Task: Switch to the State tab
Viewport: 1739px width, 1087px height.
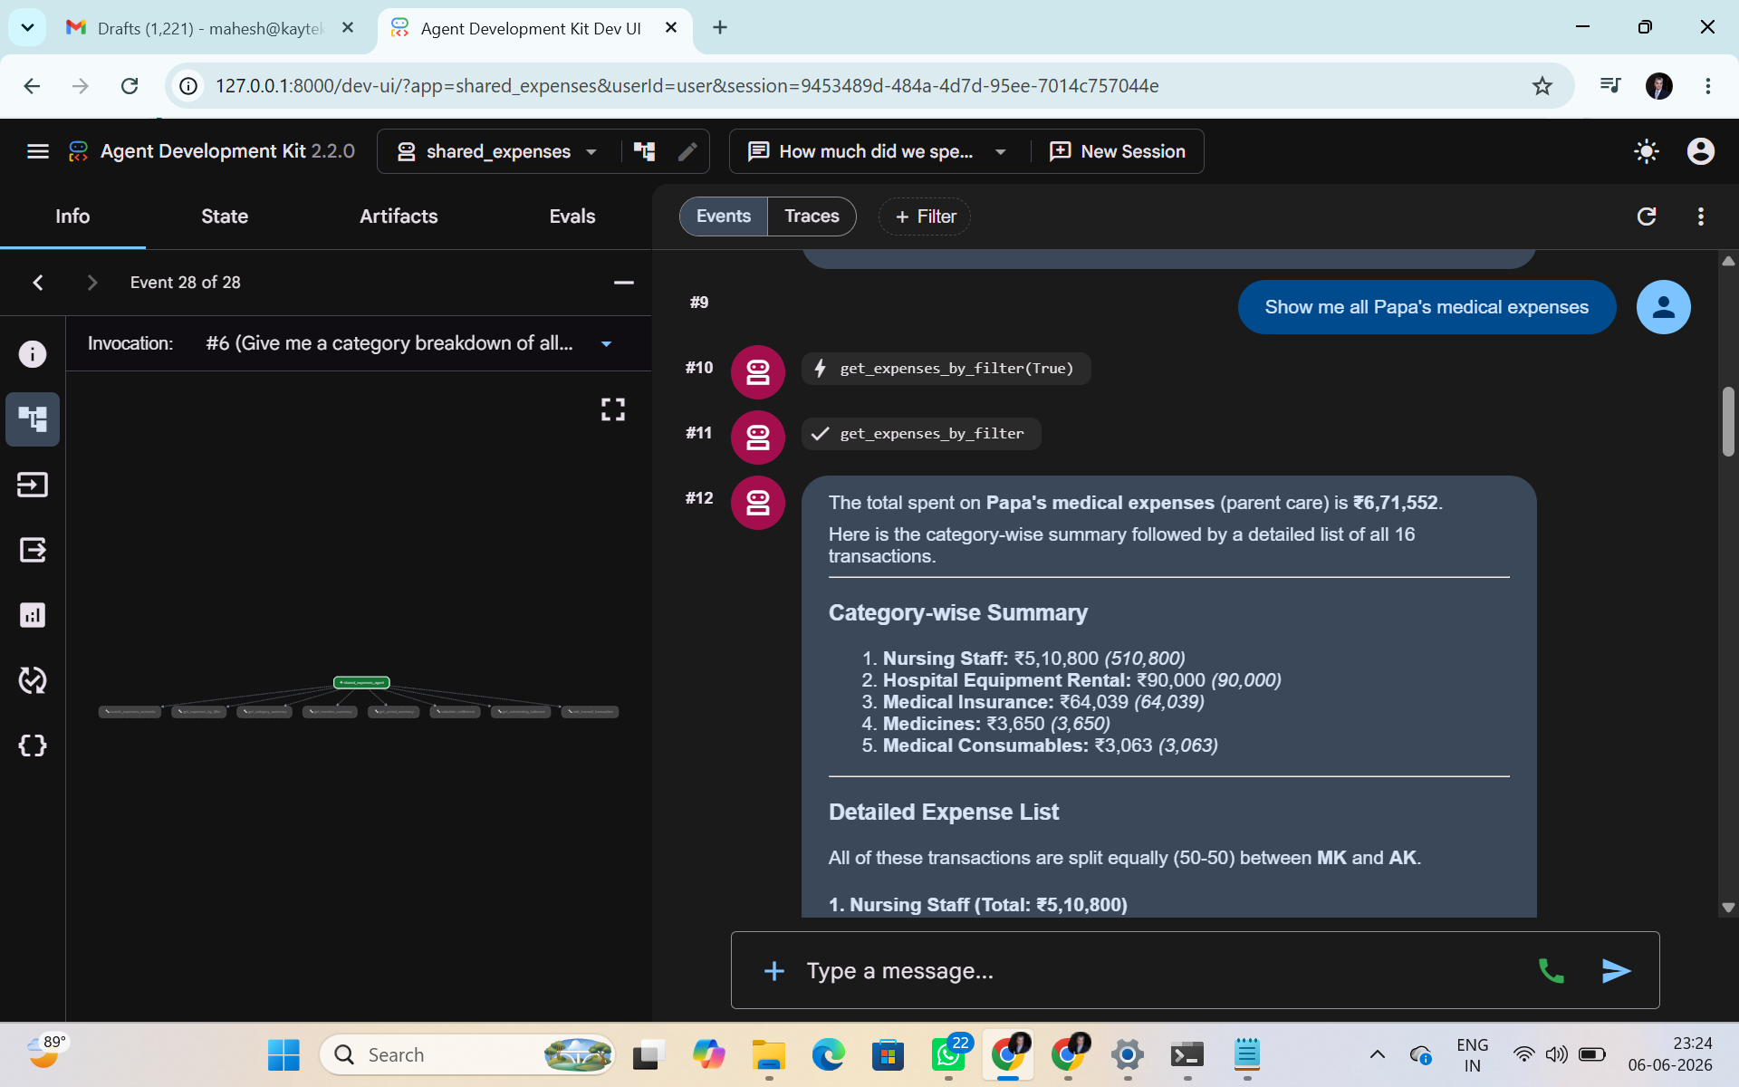Action: pos(225,216)
